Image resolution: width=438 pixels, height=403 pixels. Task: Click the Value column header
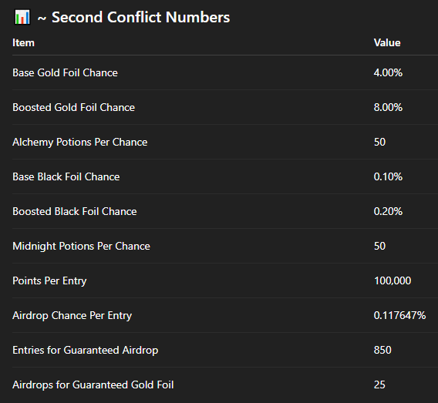click(387, 42)
